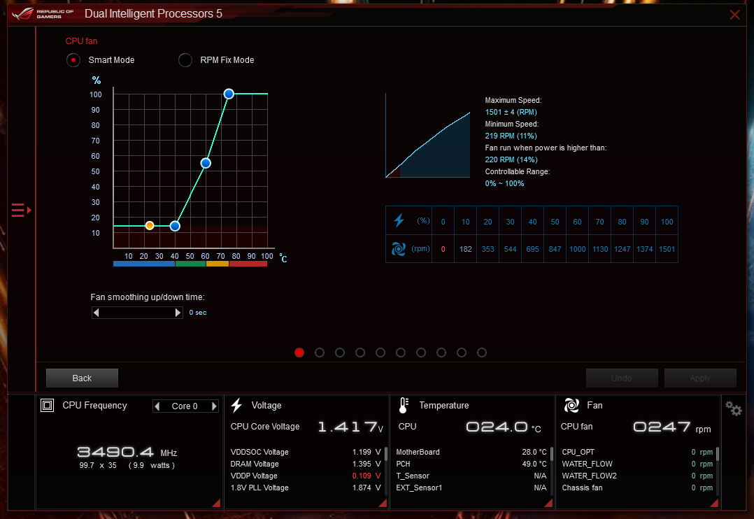The image size is (754, 519).
Task: Select the top blue fan curve point
Action: coord(229,94)
